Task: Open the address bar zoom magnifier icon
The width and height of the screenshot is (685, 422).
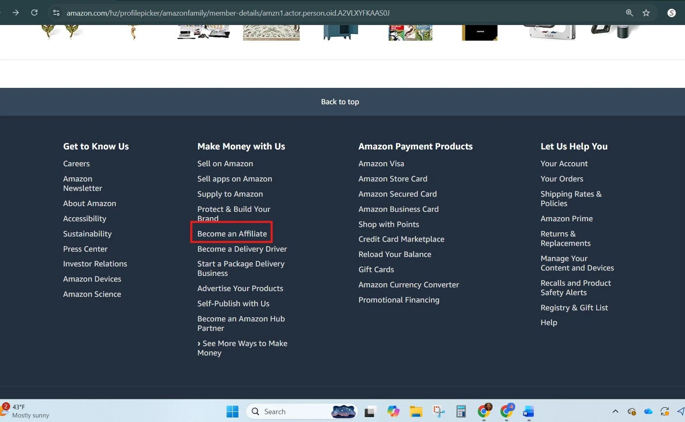Action: (629, 13)
